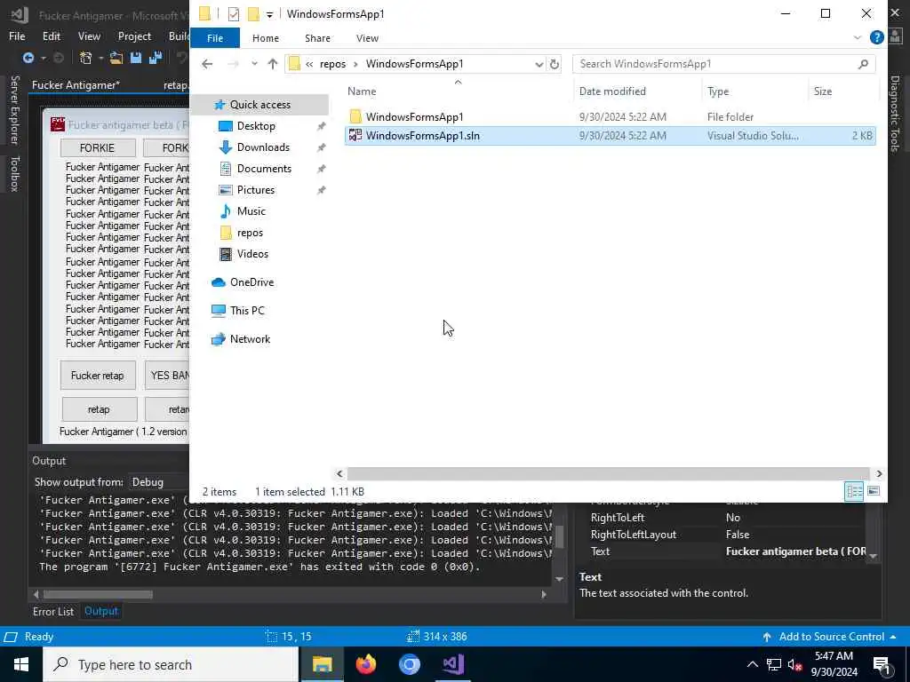Expand the Explorer address bar history dropdown
The image size is (910, 682).
539,64
